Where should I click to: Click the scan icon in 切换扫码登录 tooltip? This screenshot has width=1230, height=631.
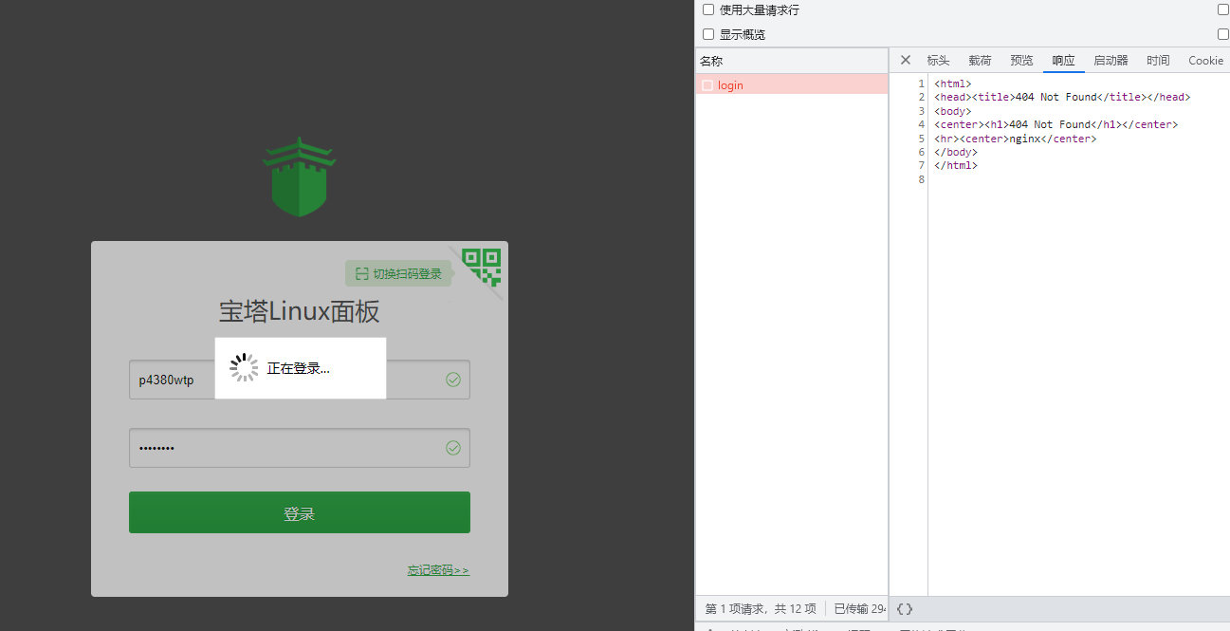click(361, 273)
